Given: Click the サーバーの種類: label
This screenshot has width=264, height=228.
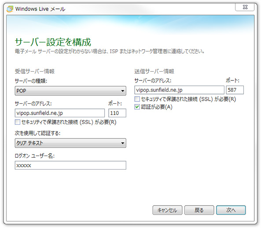Looking at the screenshot, I should click(x=31, y=81).
